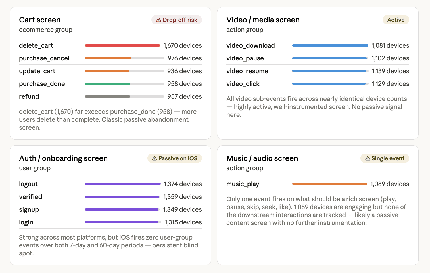Select the update_cart event label
The width and height of the screenshot is (430, 273).
(37, 71)
